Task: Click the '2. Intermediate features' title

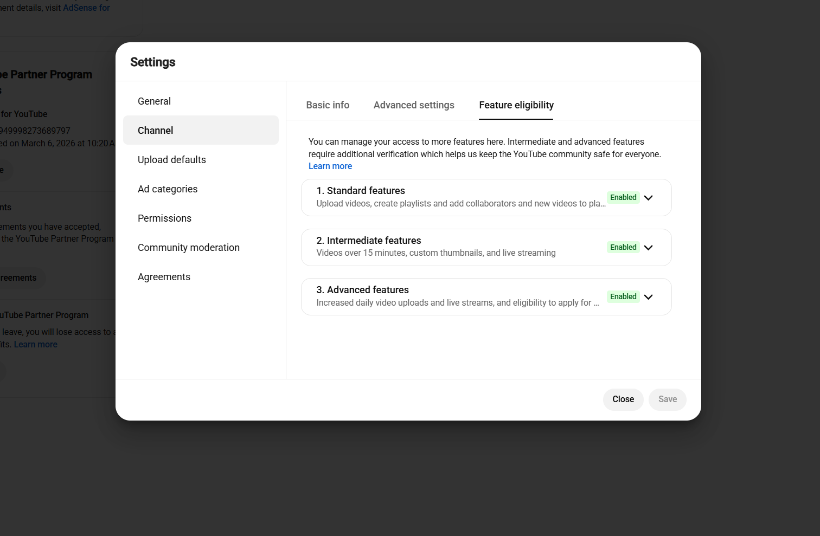Action: tap(369, 241)
